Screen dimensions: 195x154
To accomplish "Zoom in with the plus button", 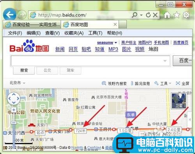I will [14, 110].
